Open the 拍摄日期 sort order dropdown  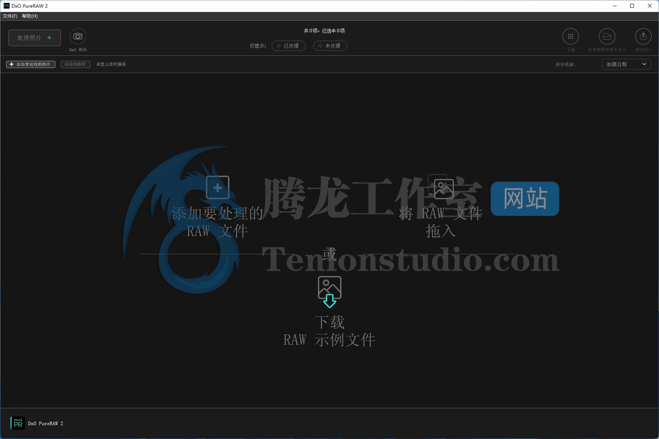point(626,64)
